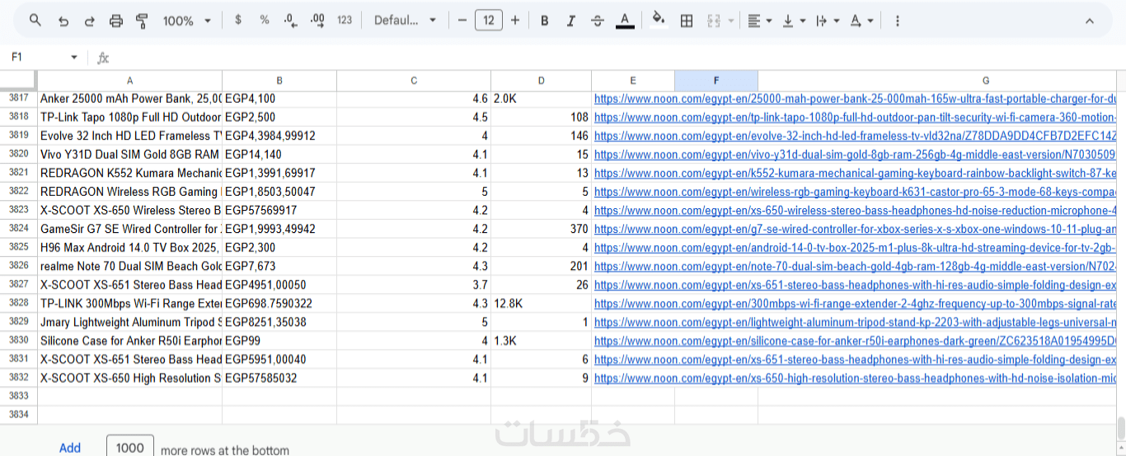Decrease decimal places

point(290,21)
